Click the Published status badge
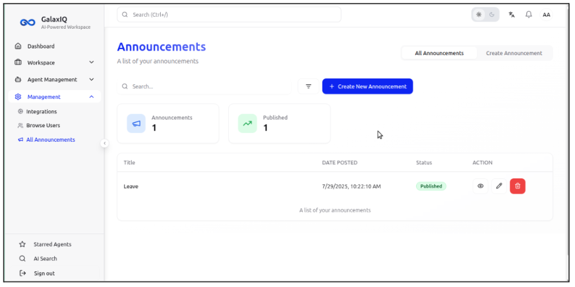This screenshot has height=287, width=575. [x=431, y=186]
